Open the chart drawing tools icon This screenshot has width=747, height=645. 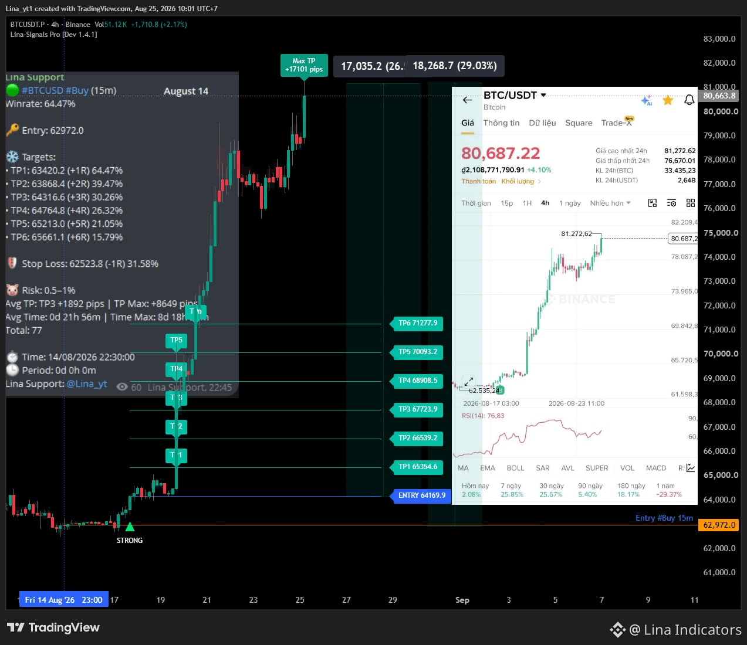(x=653, y=203)
